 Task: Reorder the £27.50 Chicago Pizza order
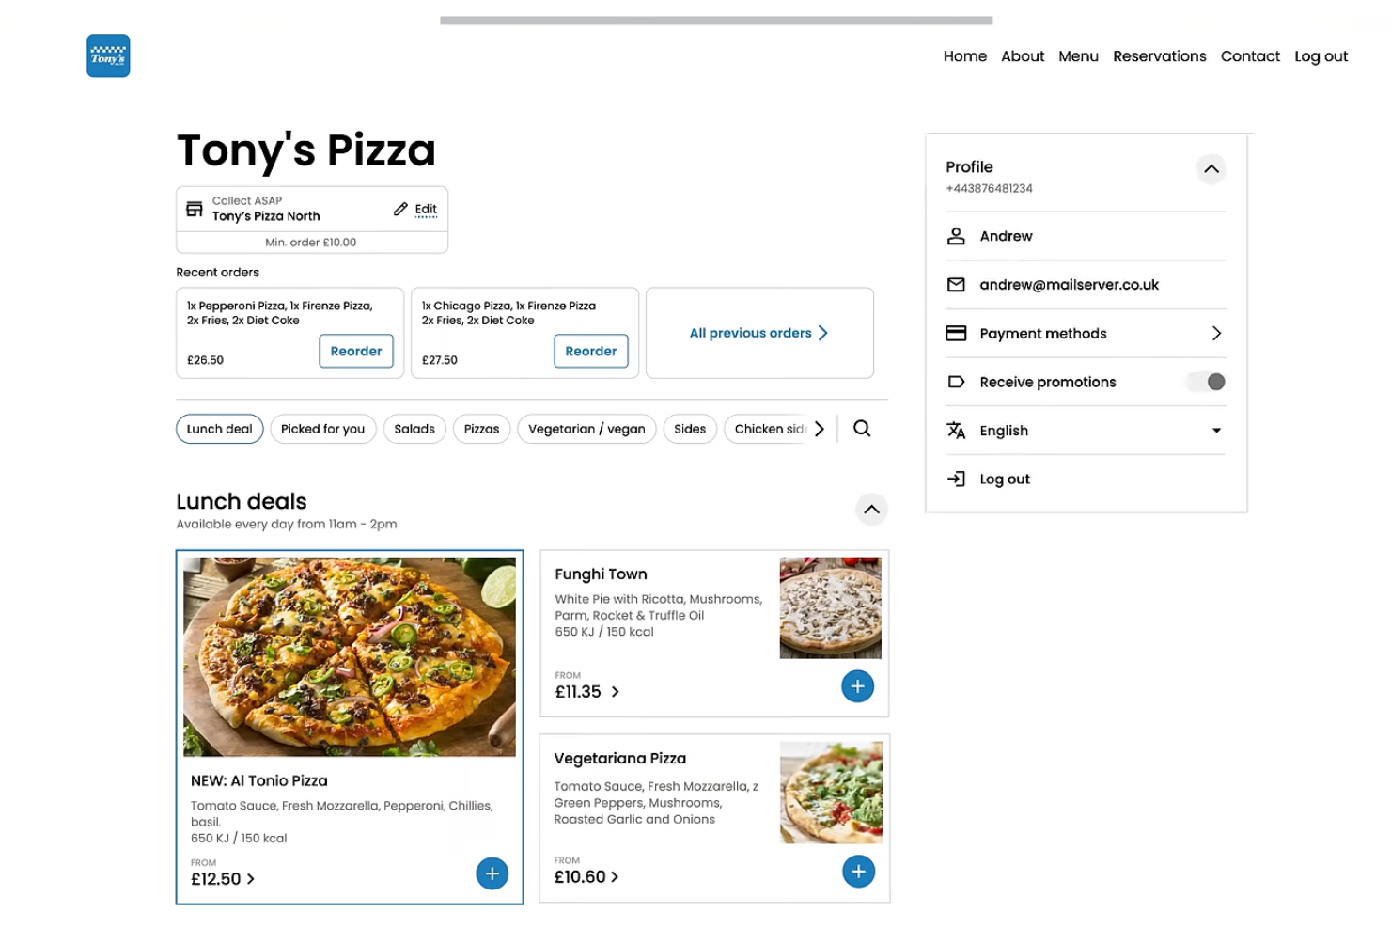point(591,351)
